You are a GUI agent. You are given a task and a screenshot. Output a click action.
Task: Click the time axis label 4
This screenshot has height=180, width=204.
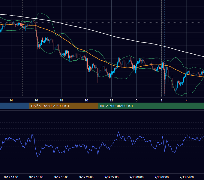tap(187, 100)
